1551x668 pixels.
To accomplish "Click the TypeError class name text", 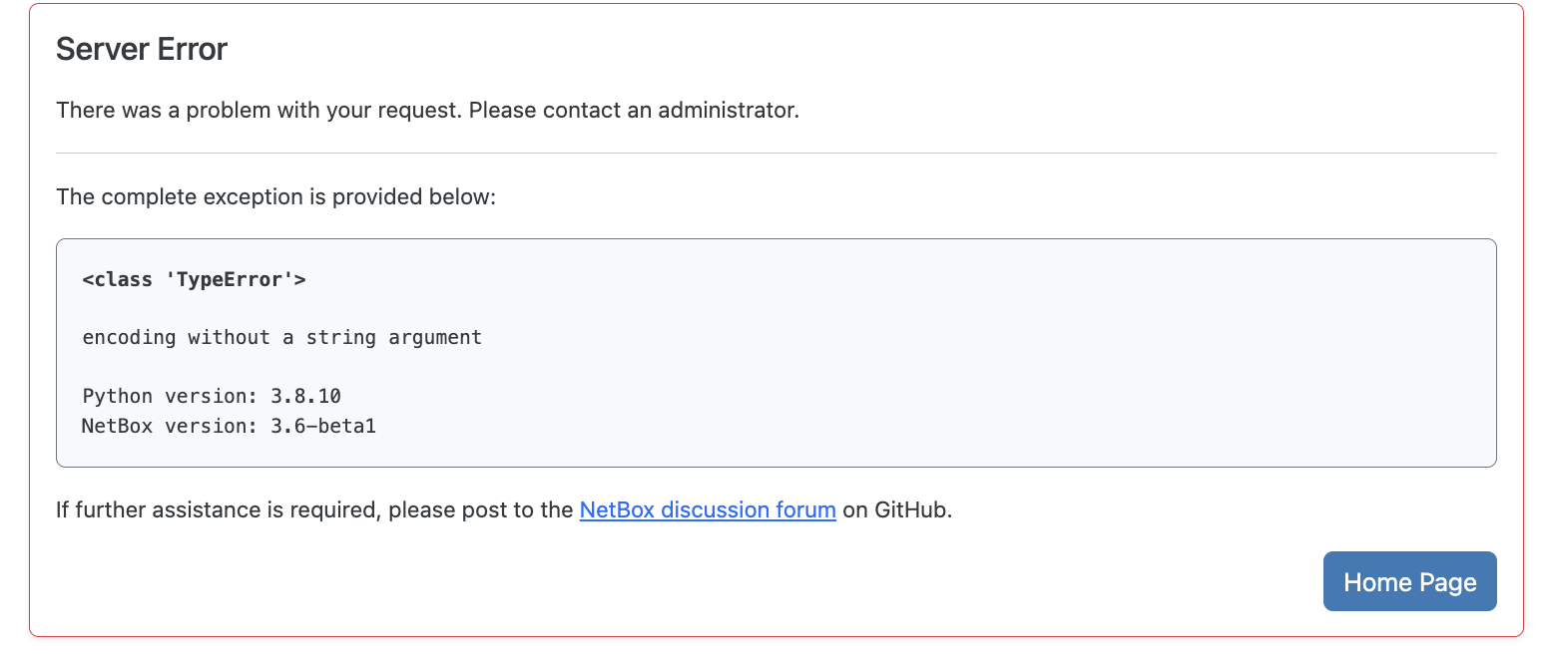I will click(x=194, y=279).
